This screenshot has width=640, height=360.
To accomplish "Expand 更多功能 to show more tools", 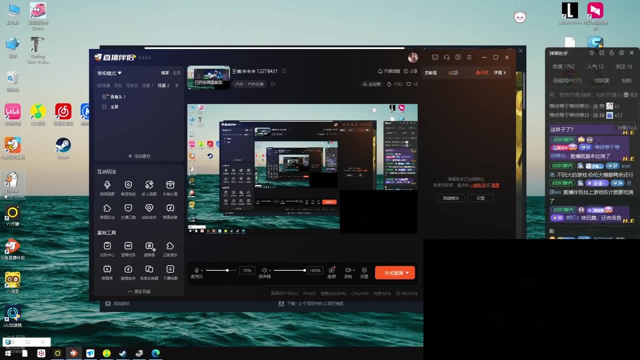I will (x=139, y=291).
